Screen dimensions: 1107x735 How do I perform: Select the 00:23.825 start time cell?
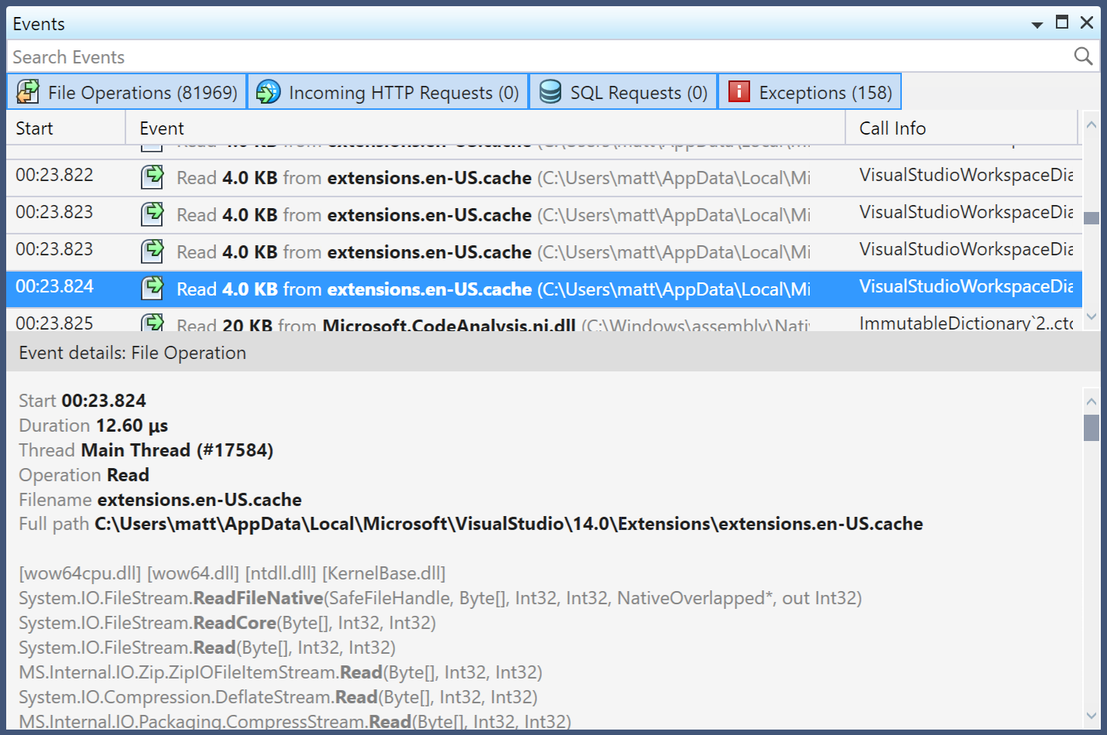[54, 323]
